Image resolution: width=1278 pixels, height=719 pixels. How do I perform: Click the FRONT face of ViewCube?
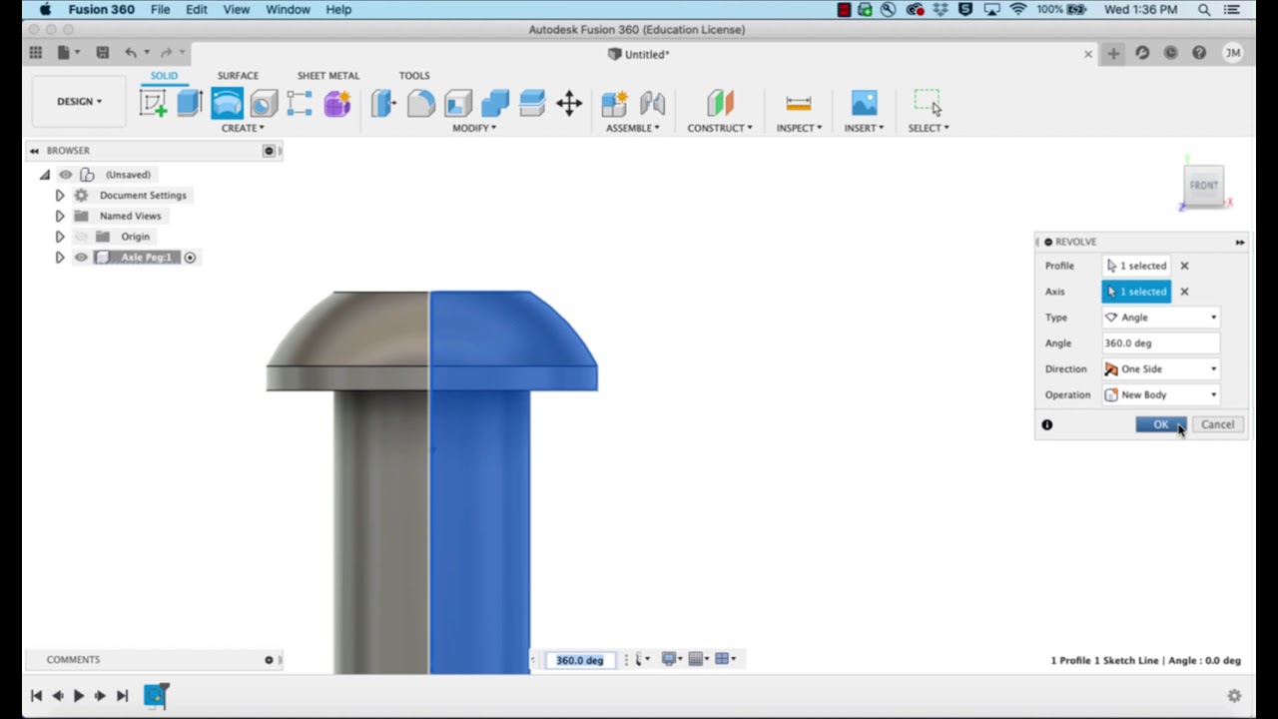point(1204,186)
